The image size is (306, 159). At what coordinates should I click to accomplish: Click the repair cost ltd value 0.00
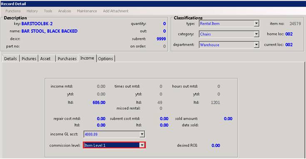(x=101, y=125)
